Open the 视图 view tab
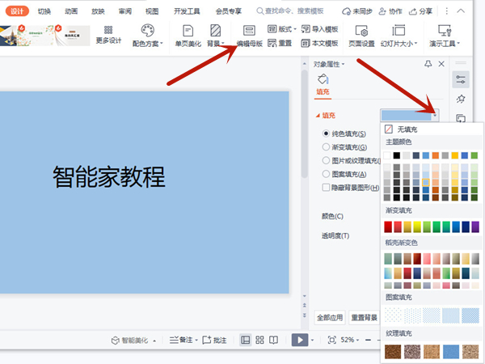The width and height of the screenshot is (485, 364). pos(152,11)
